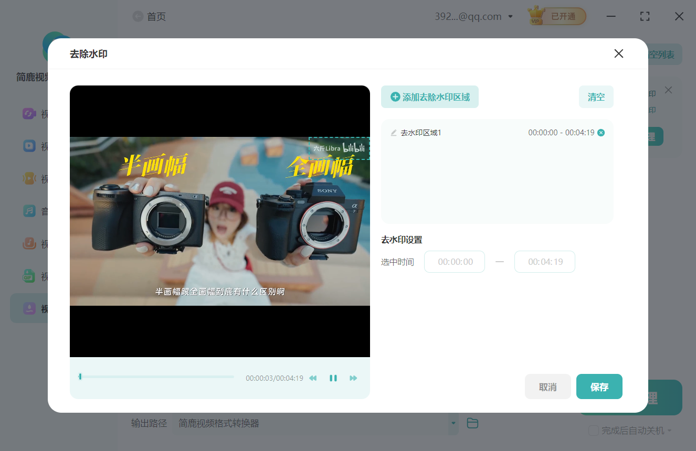Image resolution: width=696 pixels, height=451 pixels.
Task: Click the back arrow next to 首页
Action: tap(138, 16)
